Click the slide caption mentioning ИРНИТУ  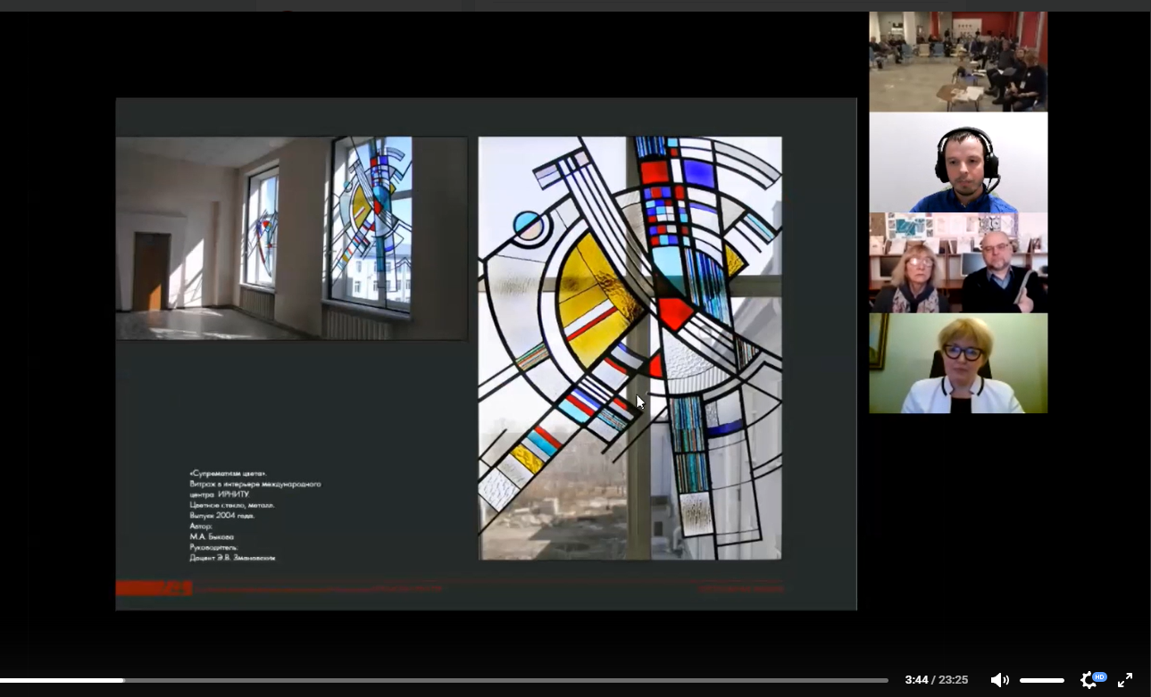pos(254,516)
